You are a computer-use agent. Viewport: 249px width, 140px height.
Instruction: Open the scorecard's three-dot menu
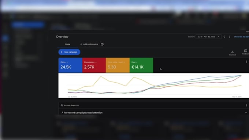246,62
